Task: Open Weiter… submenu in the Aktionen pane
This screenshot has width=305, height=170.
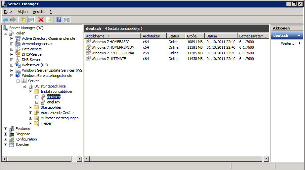Action: 288,43
